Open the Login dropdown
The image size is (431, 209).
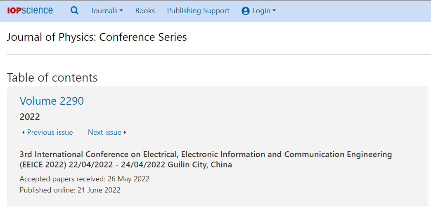[x=259, y=11]
